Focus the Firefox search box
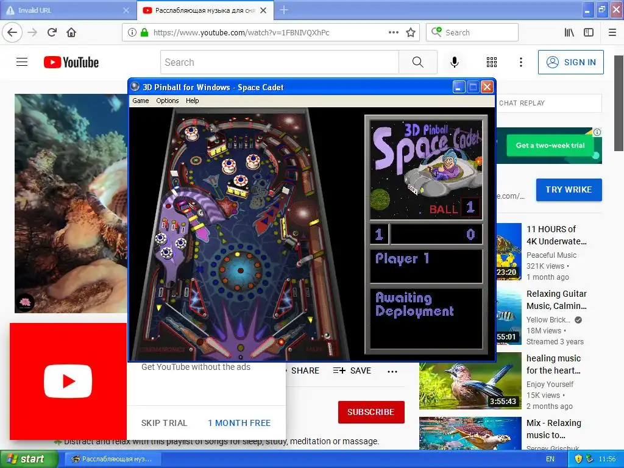The height and width of the screenshot is (468, 624). point(472,32)
